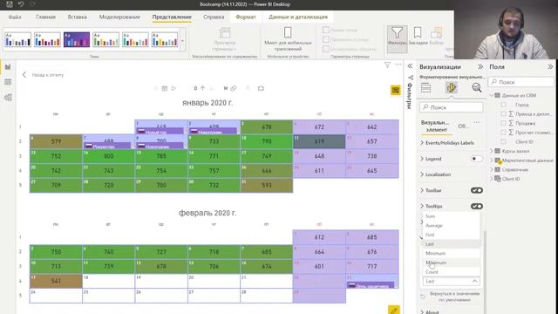Open the Файл menu

[x=15, y=17]
